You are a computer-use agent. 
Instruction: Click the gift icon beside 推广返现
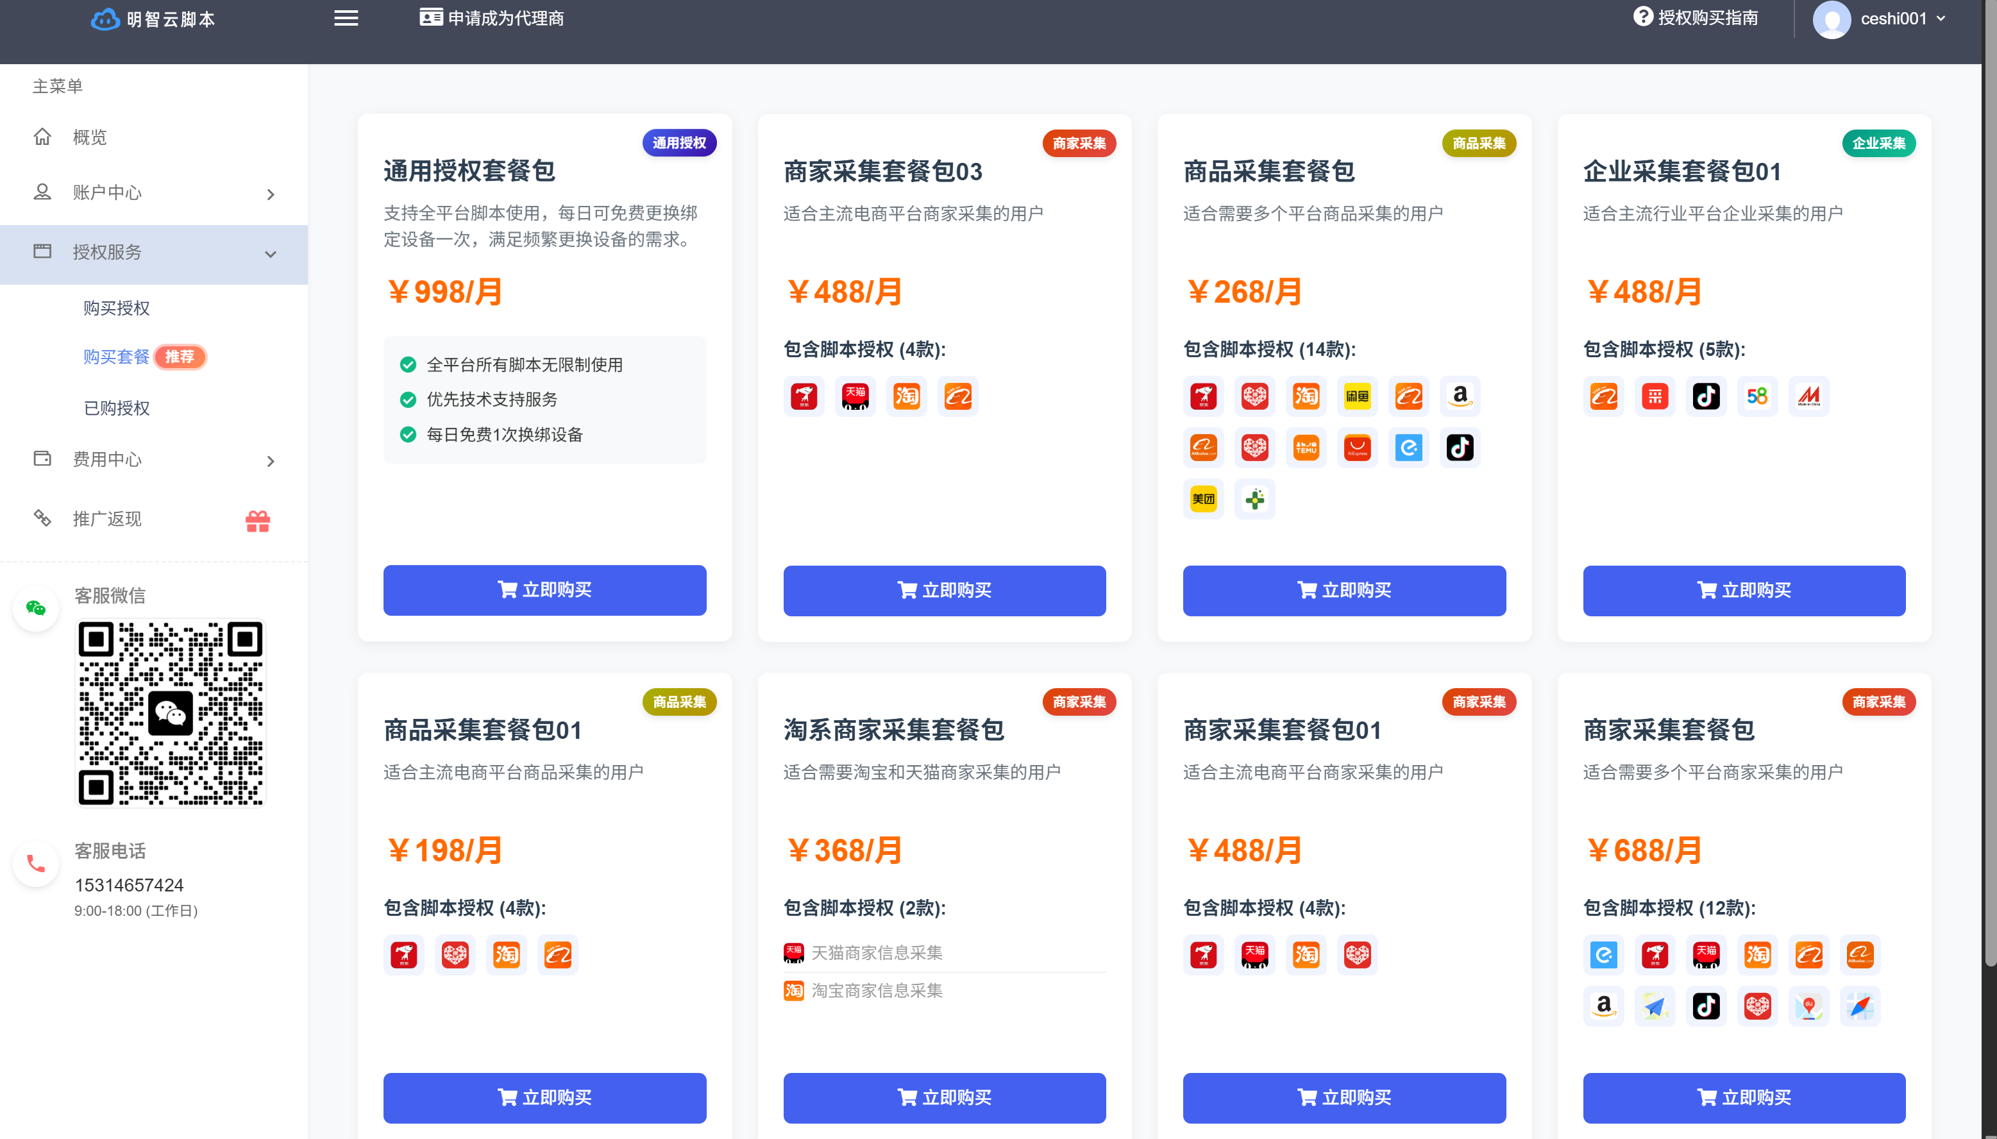(x=257, y=520)
